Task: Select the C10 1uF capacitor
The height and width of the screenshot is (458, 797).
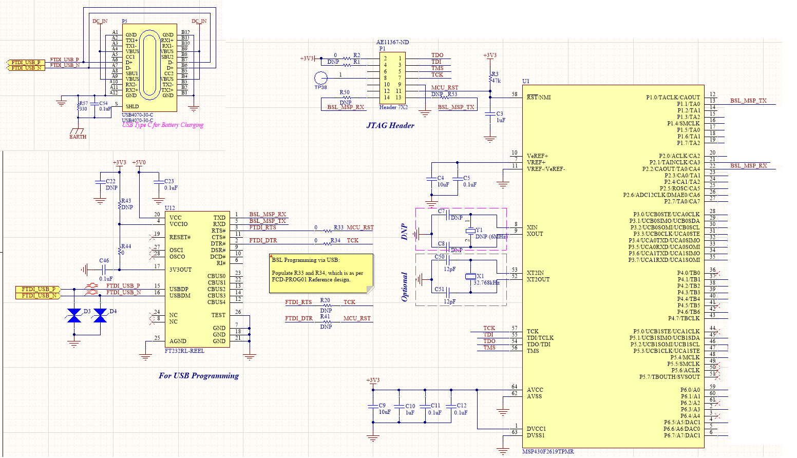Action: [x=399, y=406]
